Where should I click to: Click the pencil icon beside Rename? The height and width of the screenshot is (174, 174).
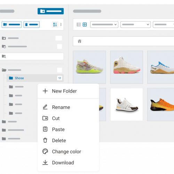[45, 107]
